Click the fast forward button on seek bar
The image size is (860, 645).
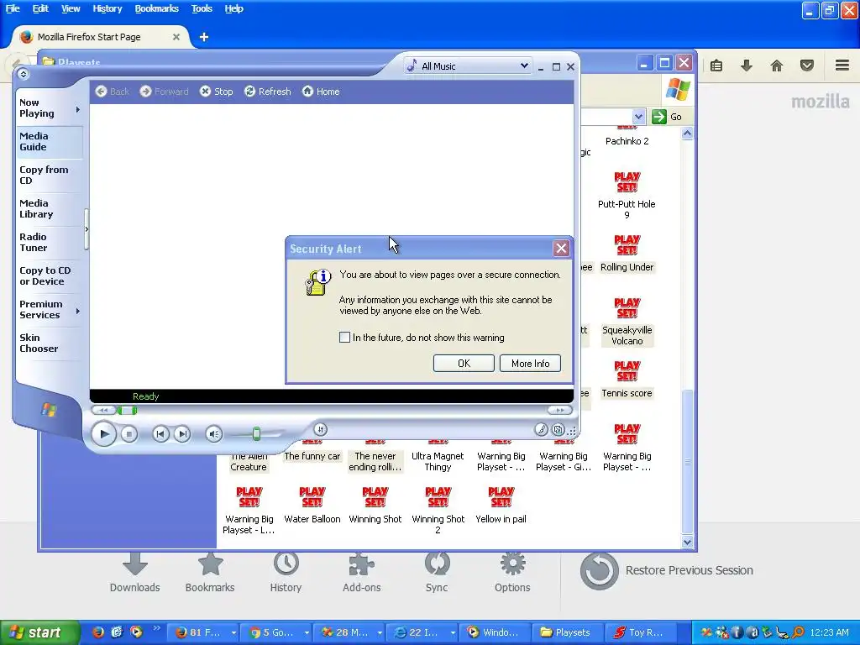pos(559,410)
